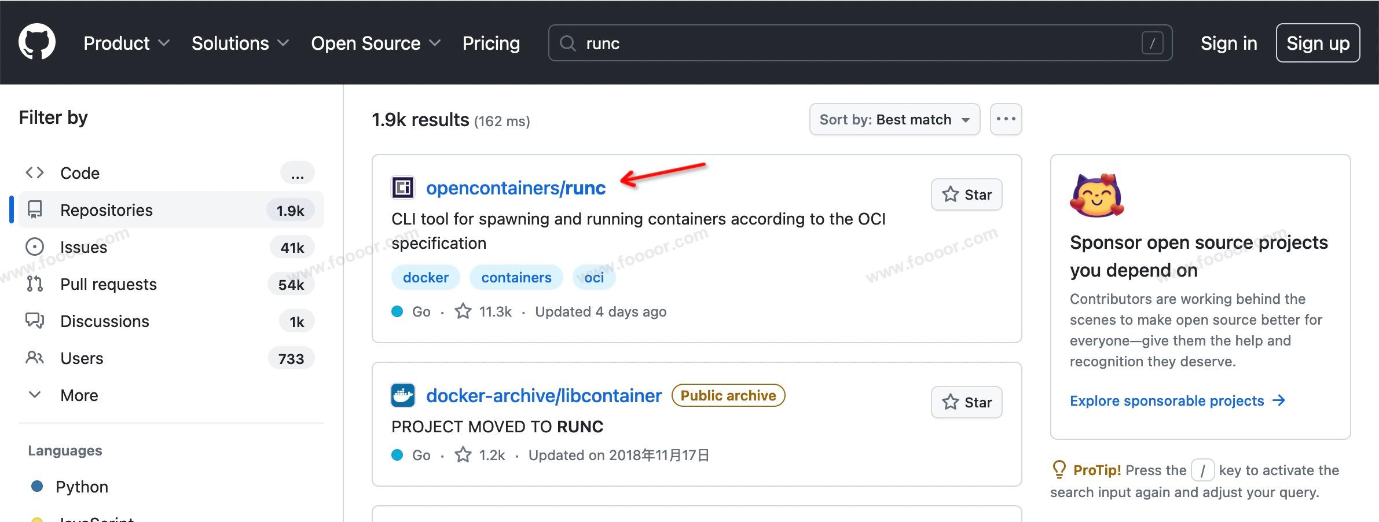Click the star count icon for opencontainers/runc
This screenshot has width=1379, height=522.
coord(463,311)
